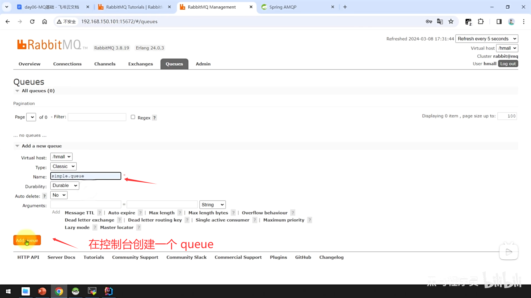Click the Message TTL help question mark
The image size is (531, 298).
[100, 213]
